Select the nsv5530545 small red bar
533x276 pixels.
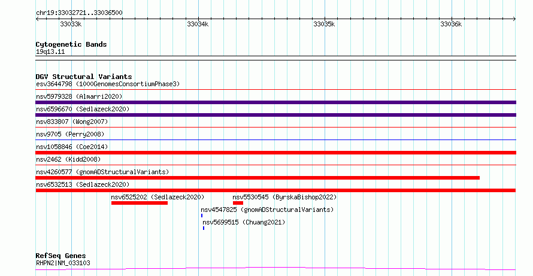238,203
